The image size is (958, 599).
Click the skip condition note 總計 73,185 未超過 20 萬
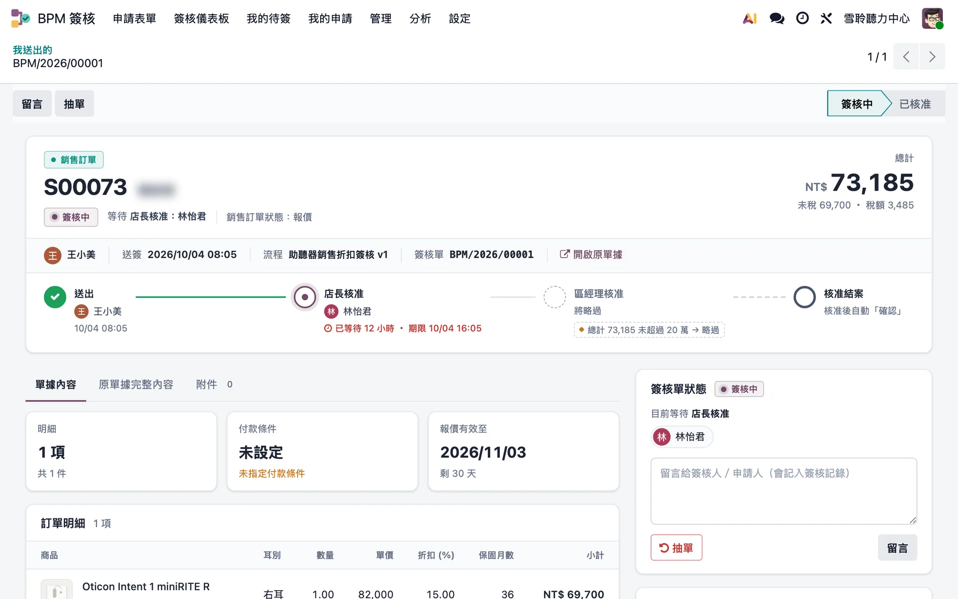pos(649,330)
